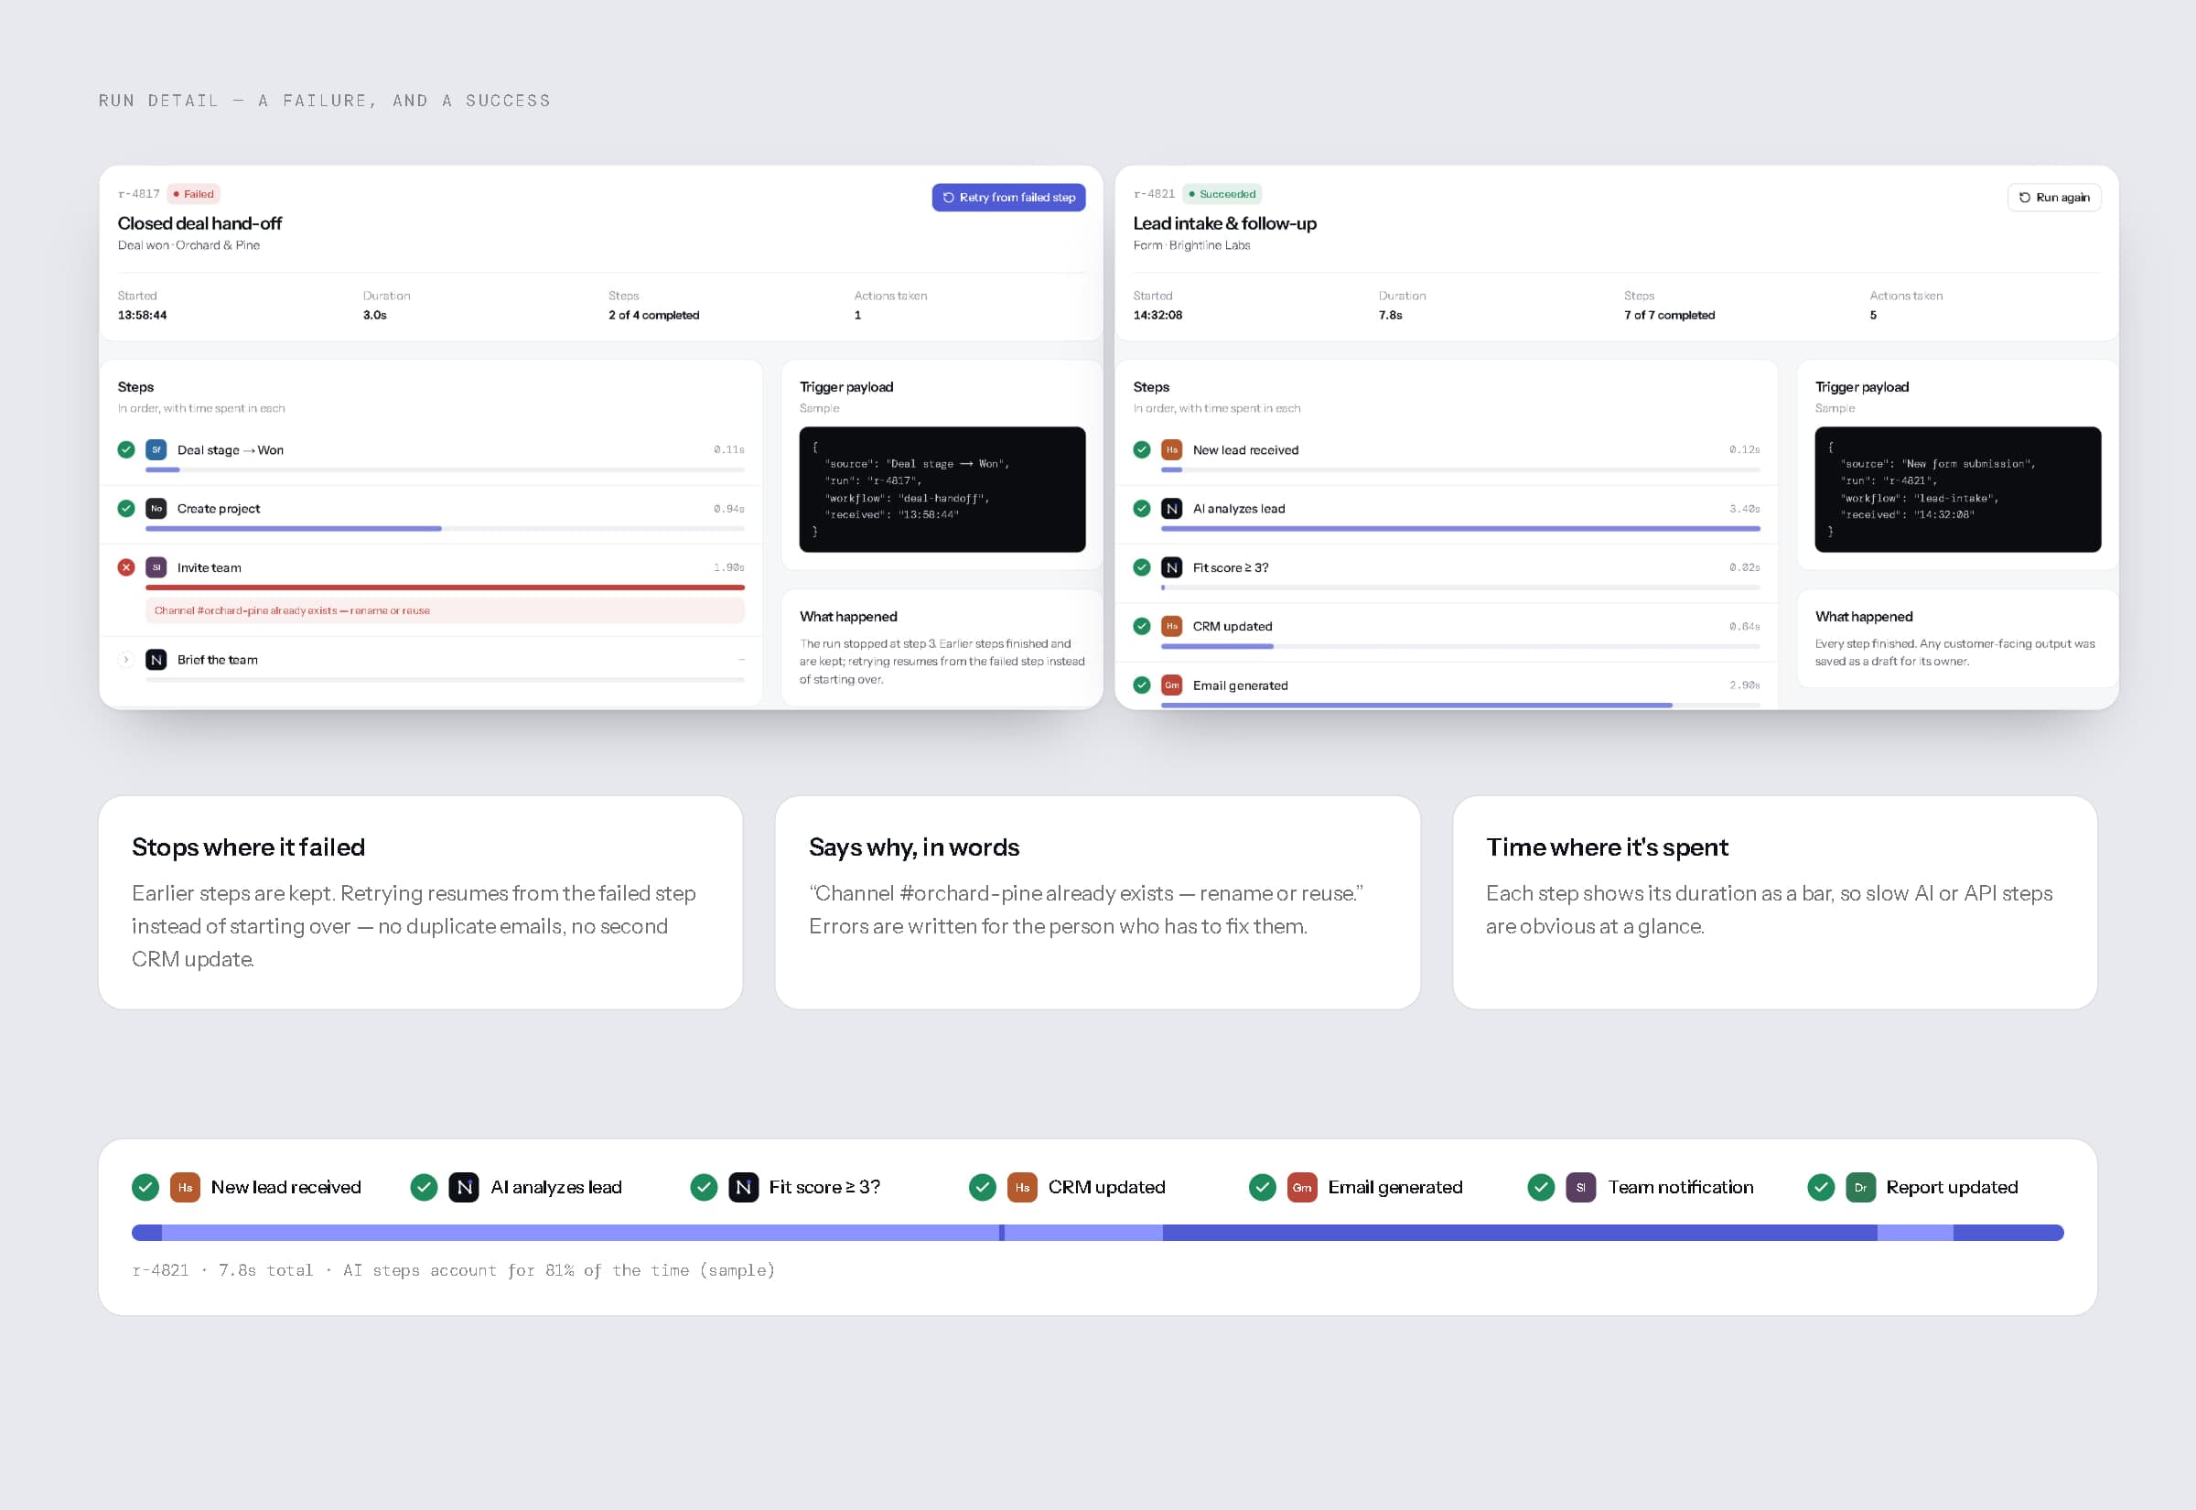2196x1510 pixels.
Task: Click the 3.40s time on AI analyzes lead
Action: tap(1745, 509)
